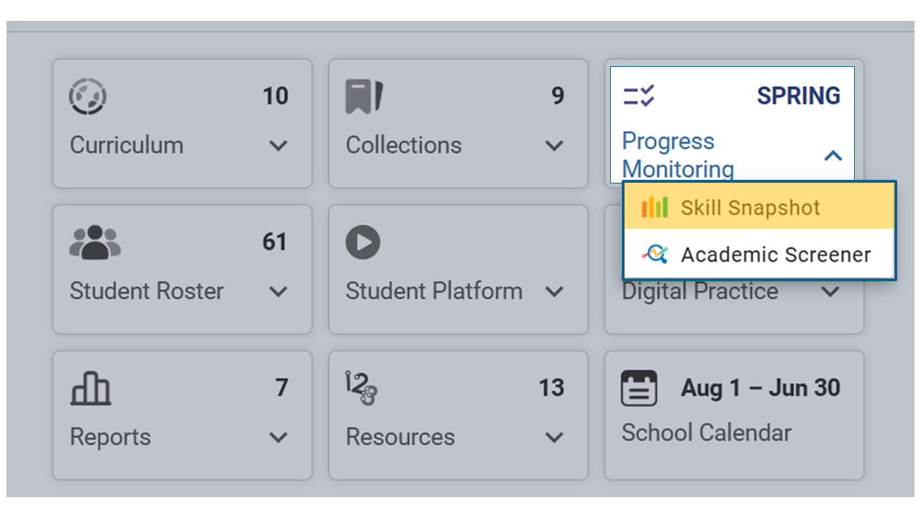
Task: Click the Student Roster people icon
Action: pyautogui.click(x=95, y=242)
